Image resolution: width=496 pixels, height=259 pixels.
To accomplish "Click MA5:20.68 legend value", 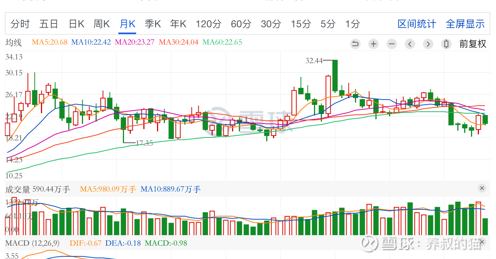I will pos(50,42).
